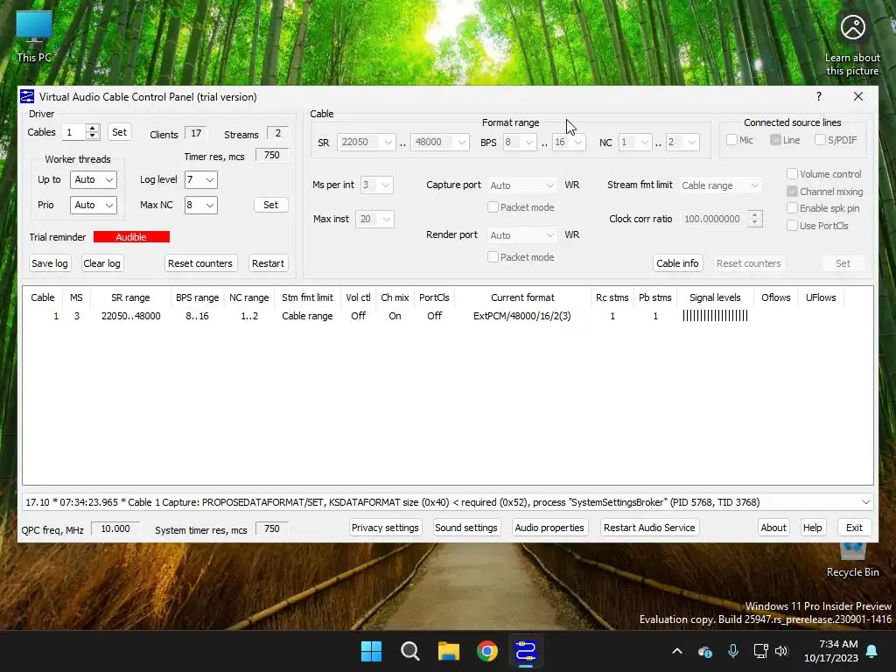The height and width of the screenshot is (672, 896).
Task: Open the notification bell
Action: [872, 651]
